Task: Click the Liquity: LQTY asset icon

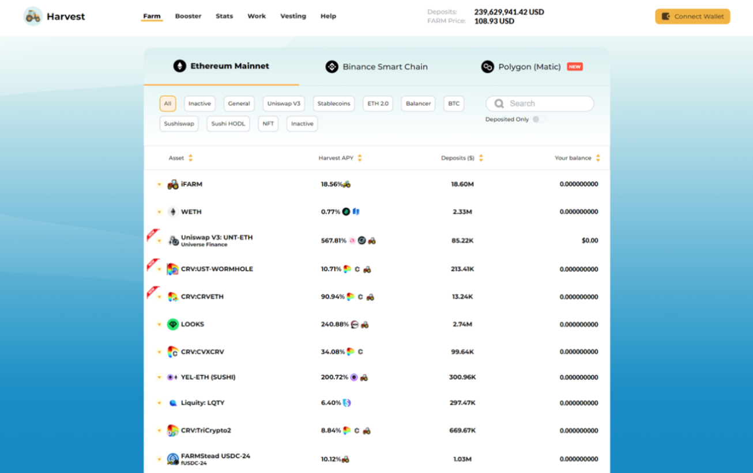Action: pos(173,403)
